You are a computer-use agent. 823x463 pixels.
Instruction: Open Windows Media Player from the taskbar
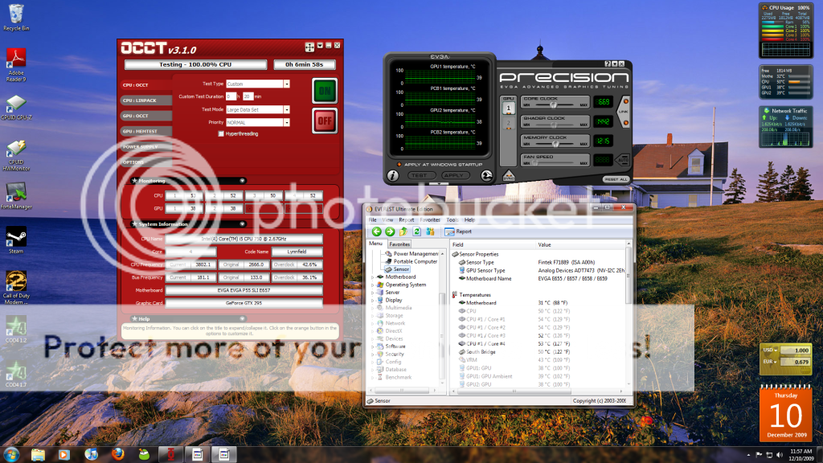[x=64, y=455]
